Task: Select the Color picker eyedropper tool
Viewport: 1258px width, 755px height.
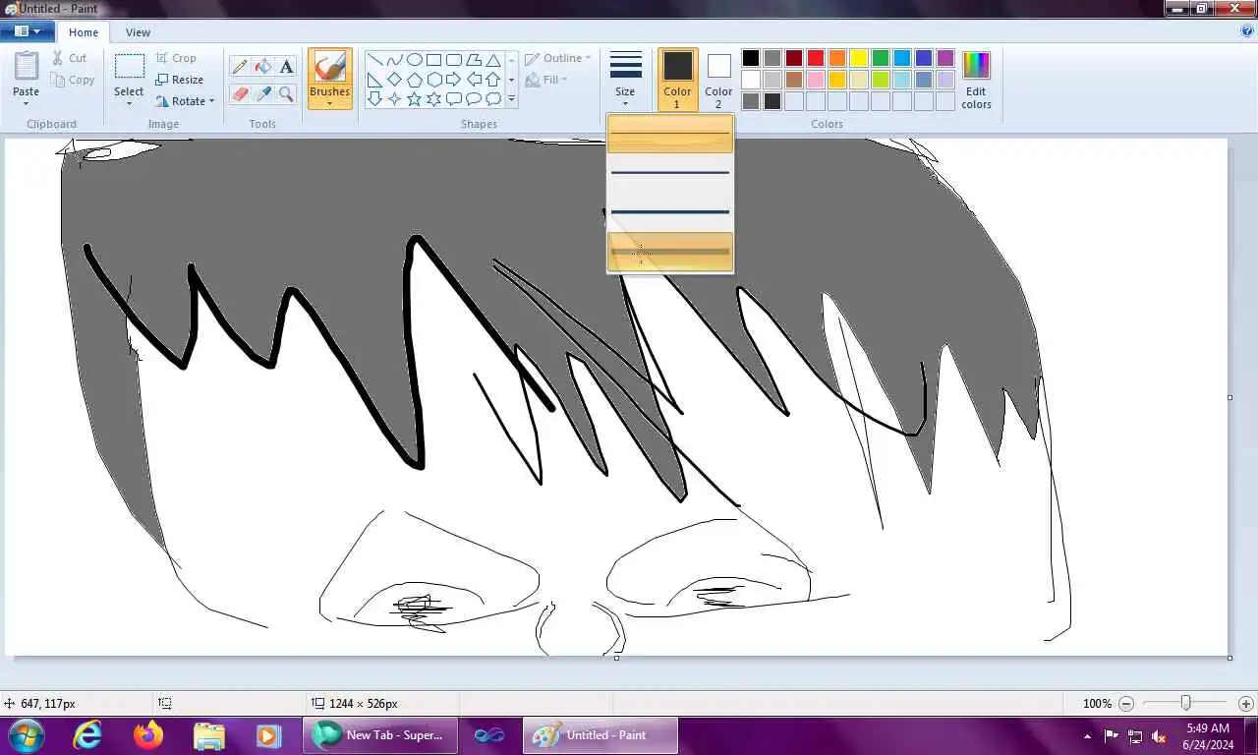Action: (263, 94)
